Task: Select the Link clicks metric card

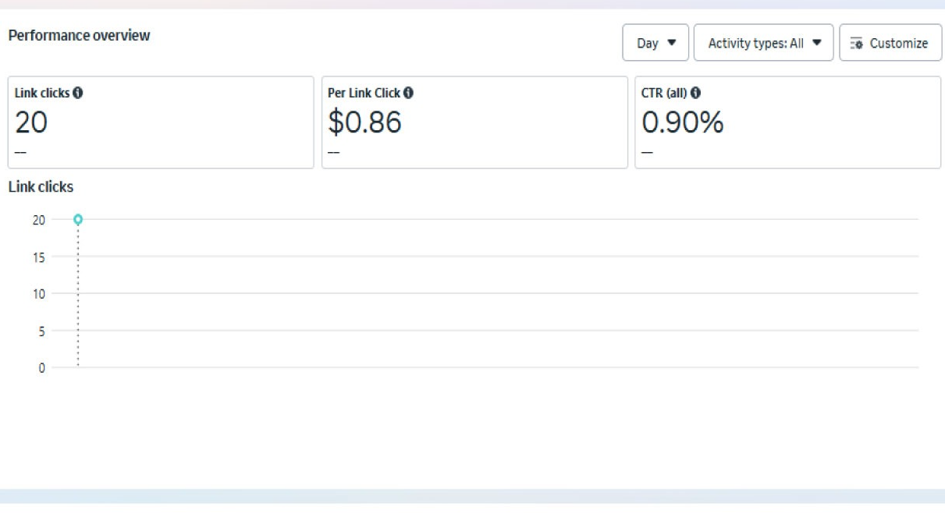Action: click(161, 122)
